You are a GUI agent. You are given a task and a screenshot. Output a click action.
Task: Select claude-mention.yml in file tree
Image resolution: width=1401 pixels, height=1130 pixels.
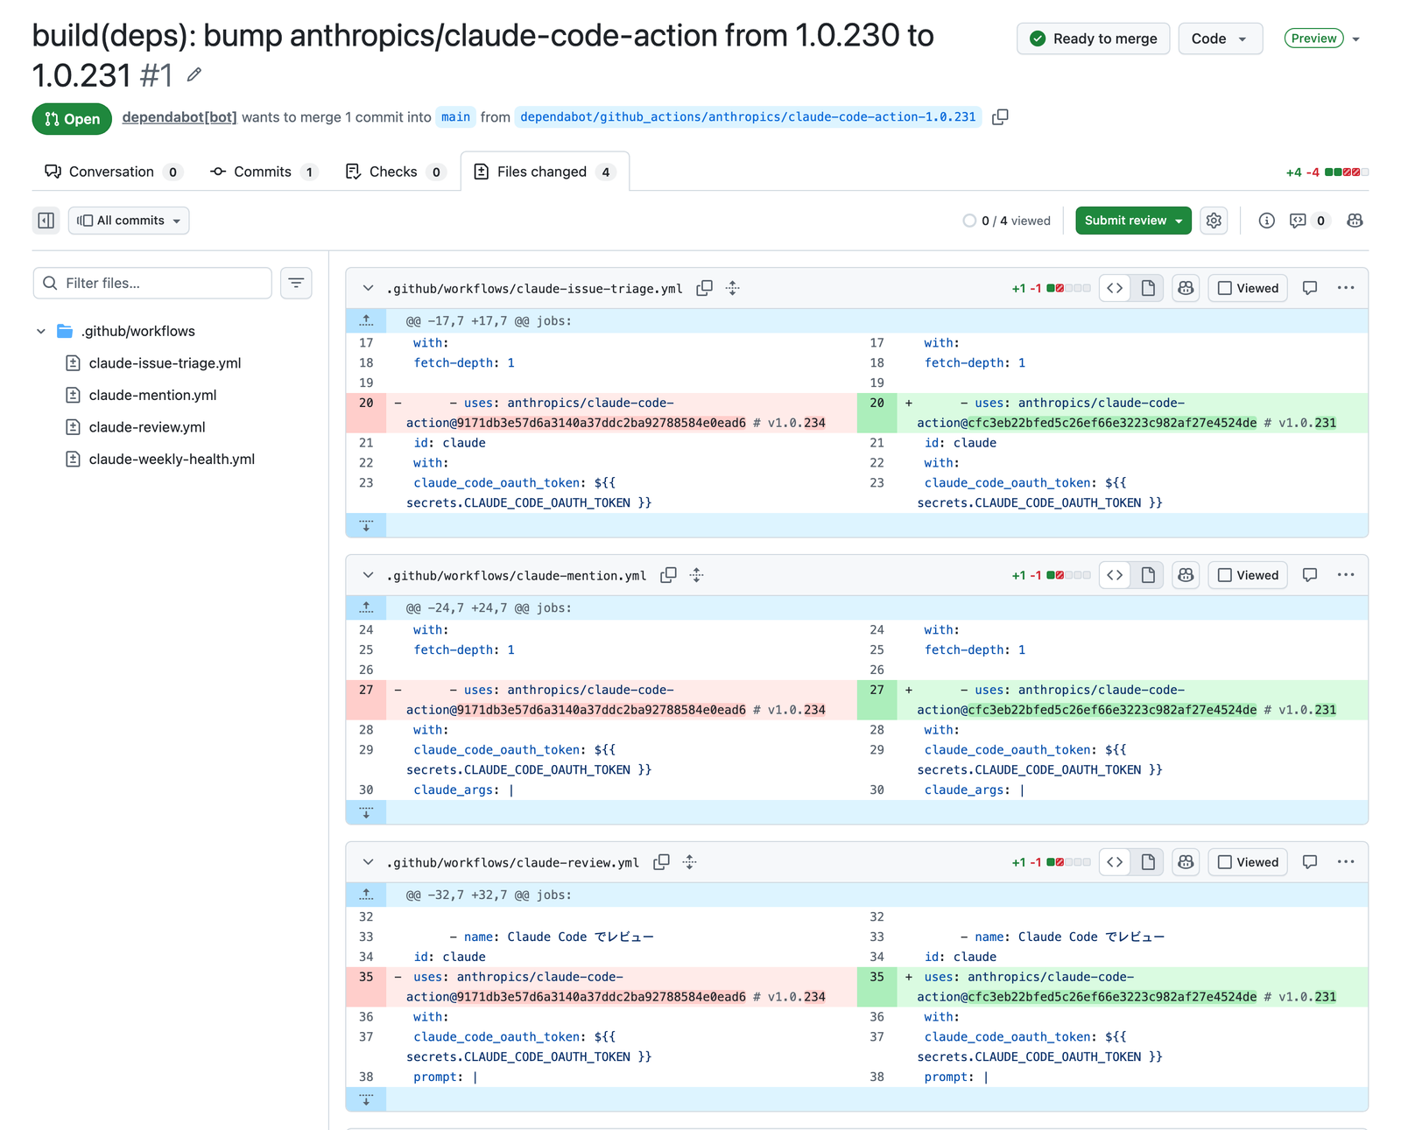(x=152, y=395)
